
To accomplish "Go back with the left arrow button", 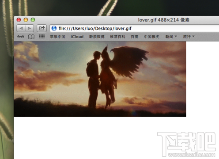I will point(21,28).
